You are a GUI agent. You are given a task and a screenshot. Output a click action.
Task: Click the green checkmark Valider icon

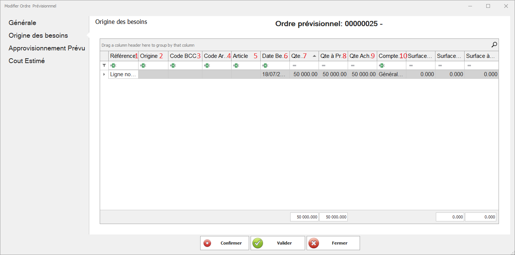coord(258,243)
